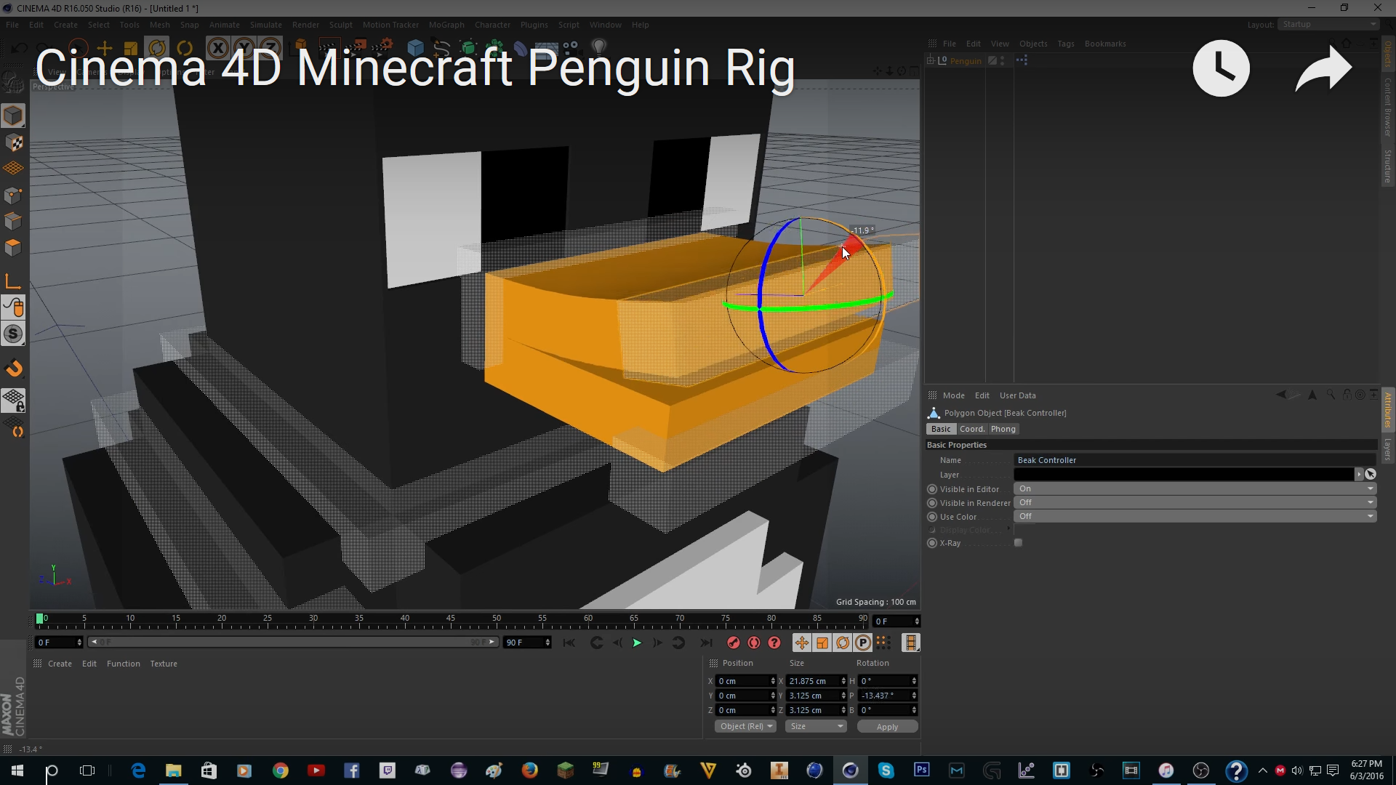Toggle Parameter key recording P button
This screenshot has height=785, width=1396.
pos(862,643)
